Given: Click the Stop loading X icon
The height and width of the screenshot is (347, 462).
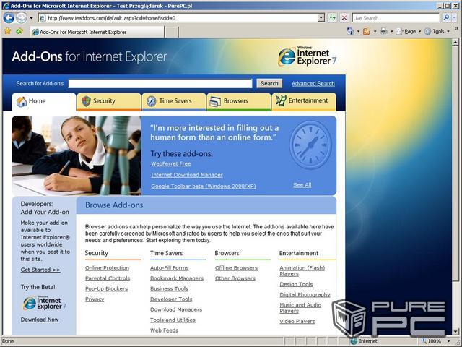Looking at the screenshot, I should pos(344,18).
